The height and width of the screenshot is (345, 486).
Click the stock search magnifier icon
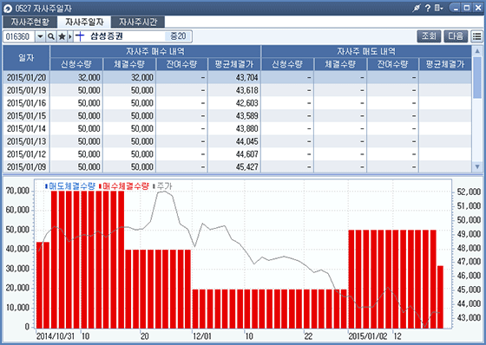[51, 36]
